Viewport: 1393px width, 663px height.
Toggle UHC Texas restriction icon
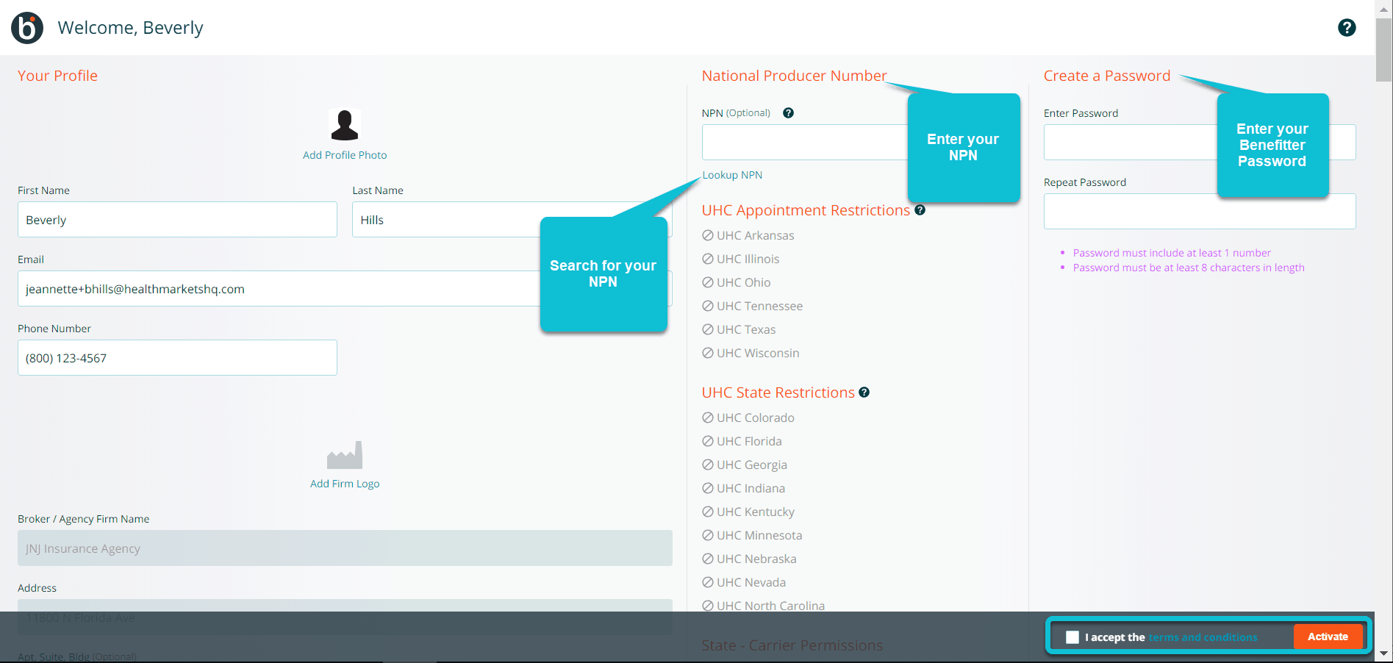tap(708, 329)
